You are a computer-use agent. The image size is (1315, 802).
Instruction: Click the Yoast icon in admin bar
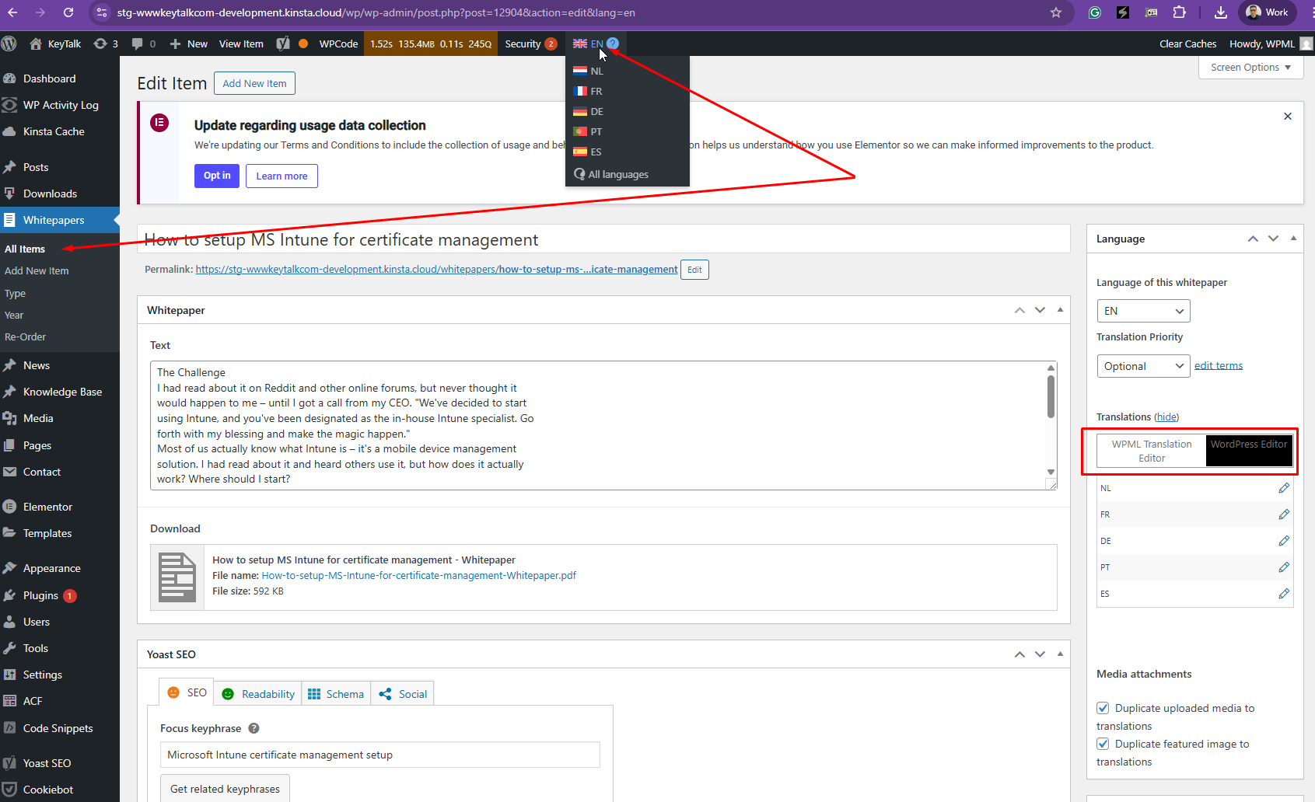click(283, 44)
